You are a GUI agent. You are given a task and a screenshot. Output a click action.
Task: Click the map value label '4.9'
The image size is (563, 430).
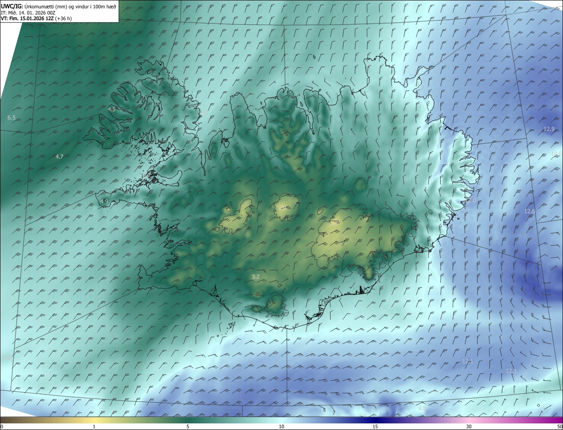tap(104, 201)
